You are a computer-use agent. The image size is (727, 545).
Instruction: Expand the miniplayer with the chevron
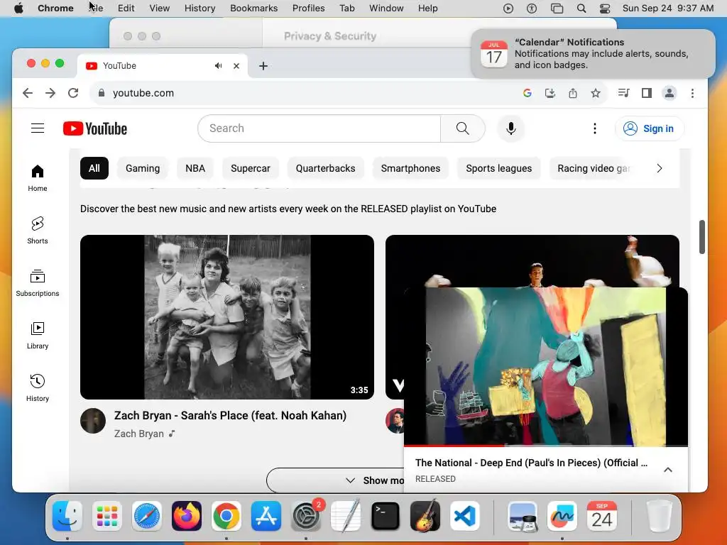pos(668,470)
